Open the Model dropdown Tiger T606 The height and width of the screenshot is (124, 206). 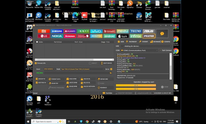pos(82,69)
